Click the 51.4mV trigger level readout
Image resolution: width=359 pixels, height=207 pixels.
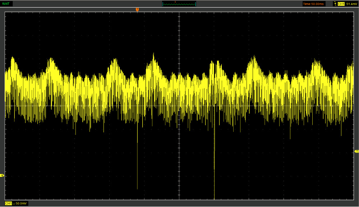pos(351,4)
